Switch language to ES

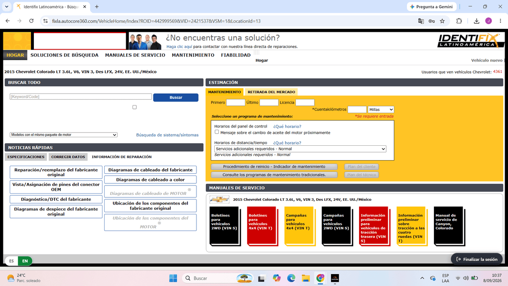pyautogui.click(x=11, y=261)
